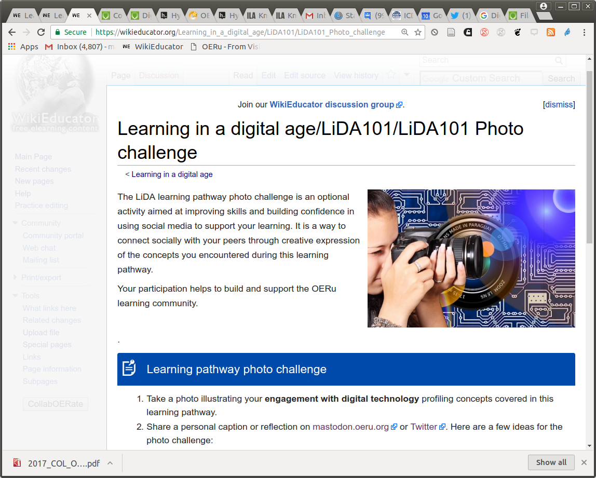
Task: Open the dropdown arrow beside downloaded PDF
Action: (110, 463)
